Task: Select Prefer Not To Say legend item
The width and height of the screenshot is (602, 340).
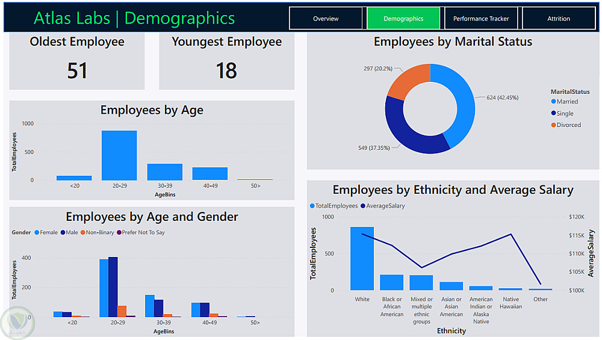Action: 140,232
